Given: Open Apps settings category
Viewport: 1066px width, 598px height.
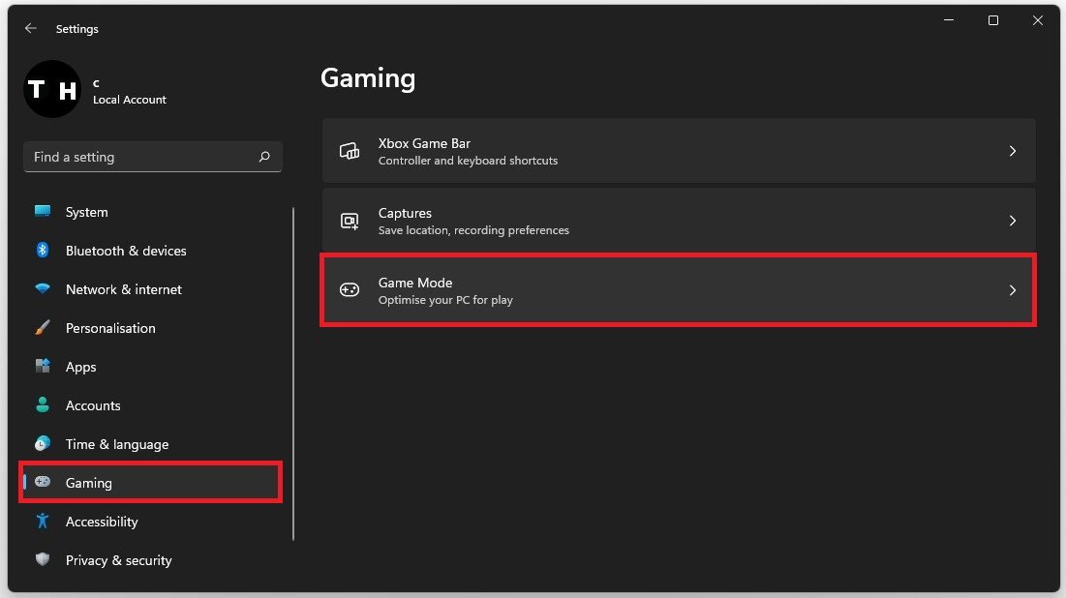Looking at the screenshot, I should click(x=151, y=367).
